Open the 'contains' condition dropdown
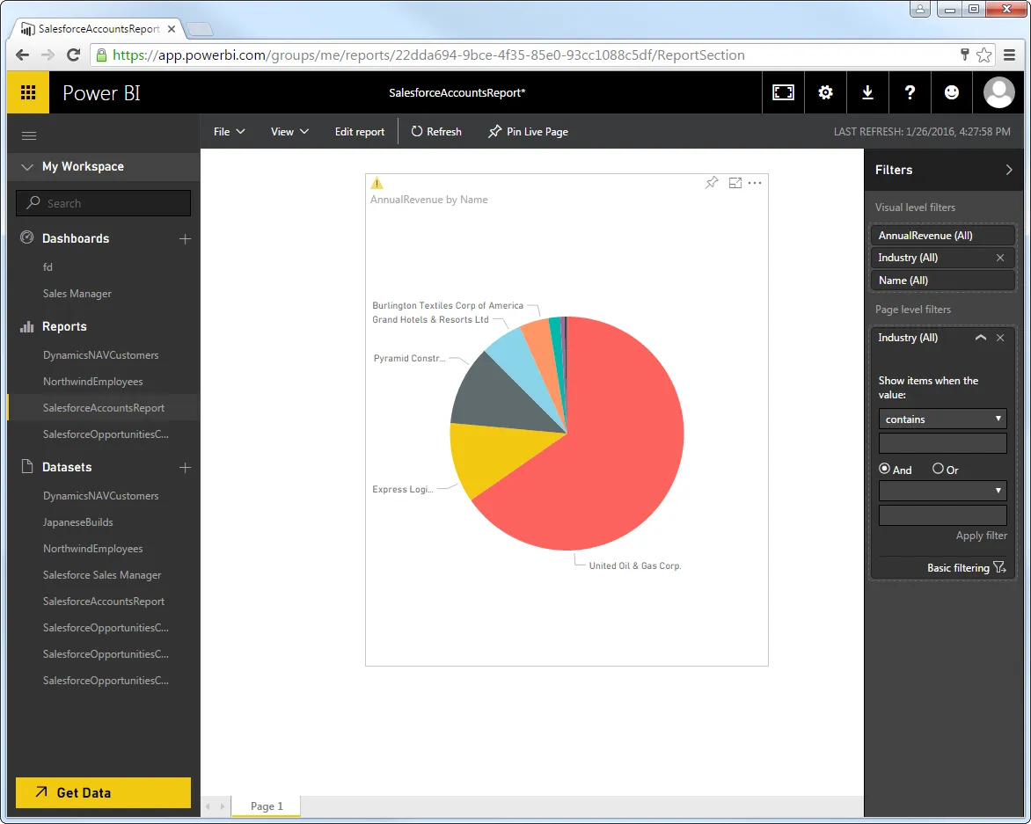The image size is (1031, 824). [x=942, y=419]
